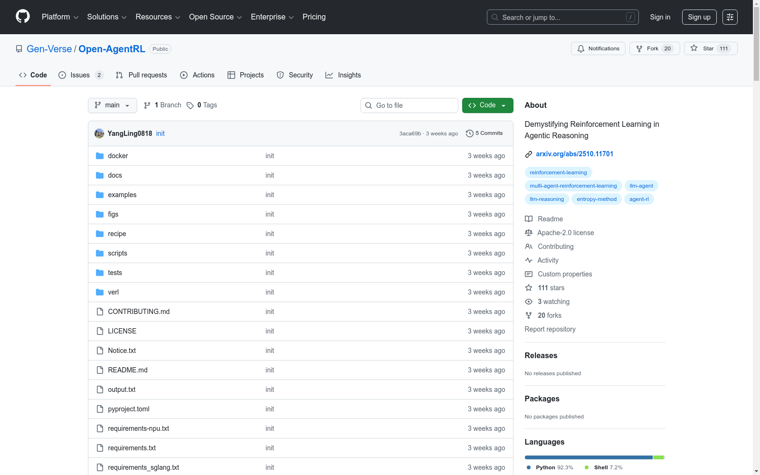
Task: Switch to the Projects tab
Action: coord(246,75)
